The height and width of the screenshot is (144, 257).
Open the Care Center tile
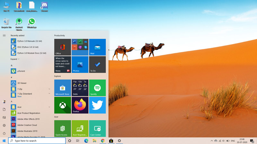point(97,129)
